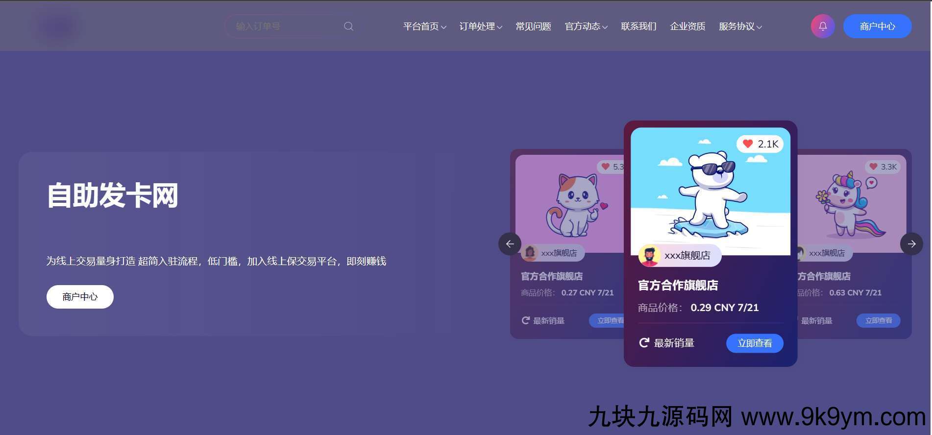Click refresh icon beside 最新销量 in center card
This screenshot has height=435, width=932.
click(x=644, y=342)
